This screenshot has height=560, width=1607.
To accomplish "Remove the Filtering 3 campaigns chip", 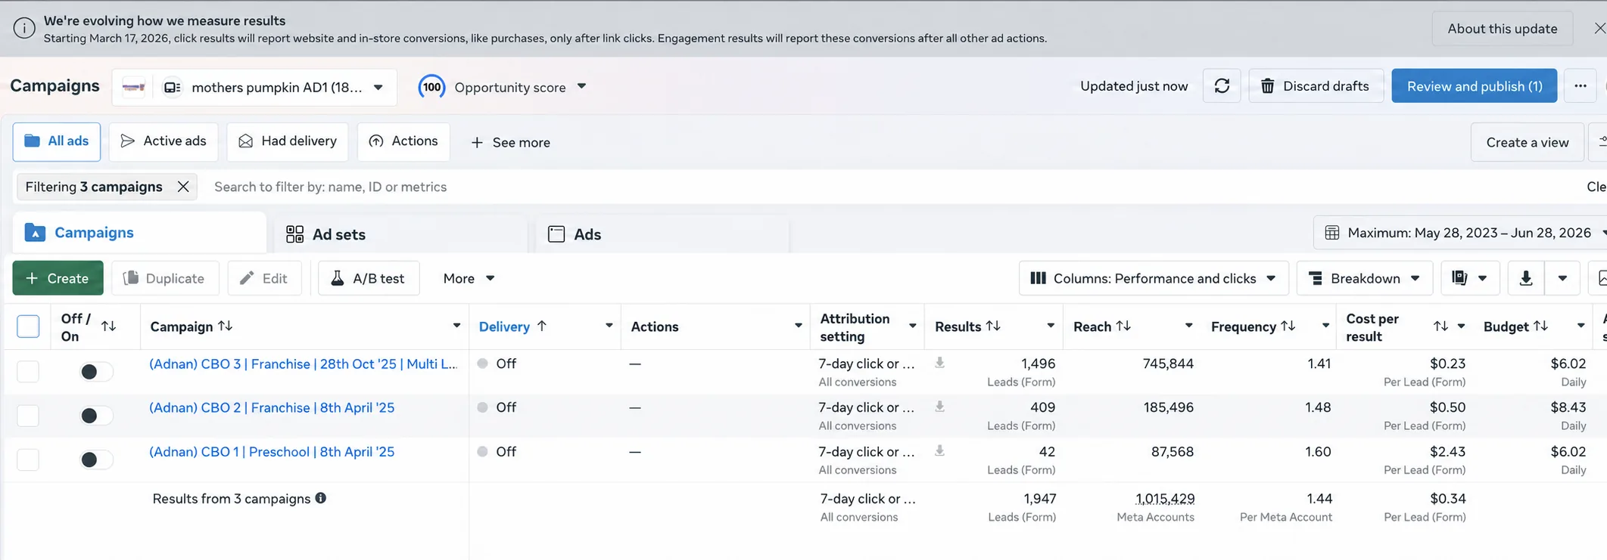I will pos(183,187).
